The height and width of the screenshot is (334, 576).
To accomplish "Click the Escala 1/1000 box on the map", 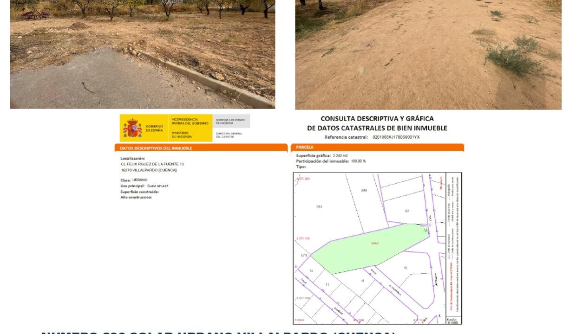I will pyautogui.click(x=453, y=321).
